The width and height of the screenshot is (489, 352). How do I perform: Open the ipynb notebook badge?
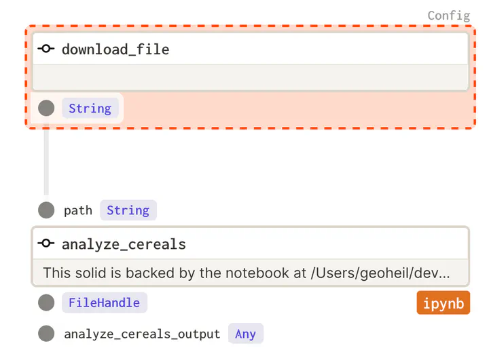pyautogui.click(x=443, y=303)
